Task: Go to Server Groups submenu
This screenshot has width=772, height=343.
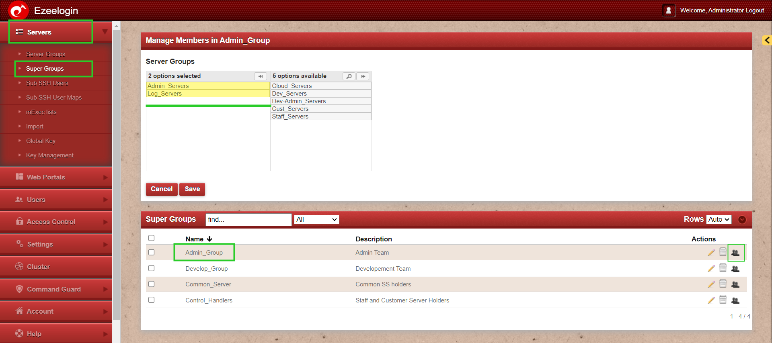Action: (45, 54)
